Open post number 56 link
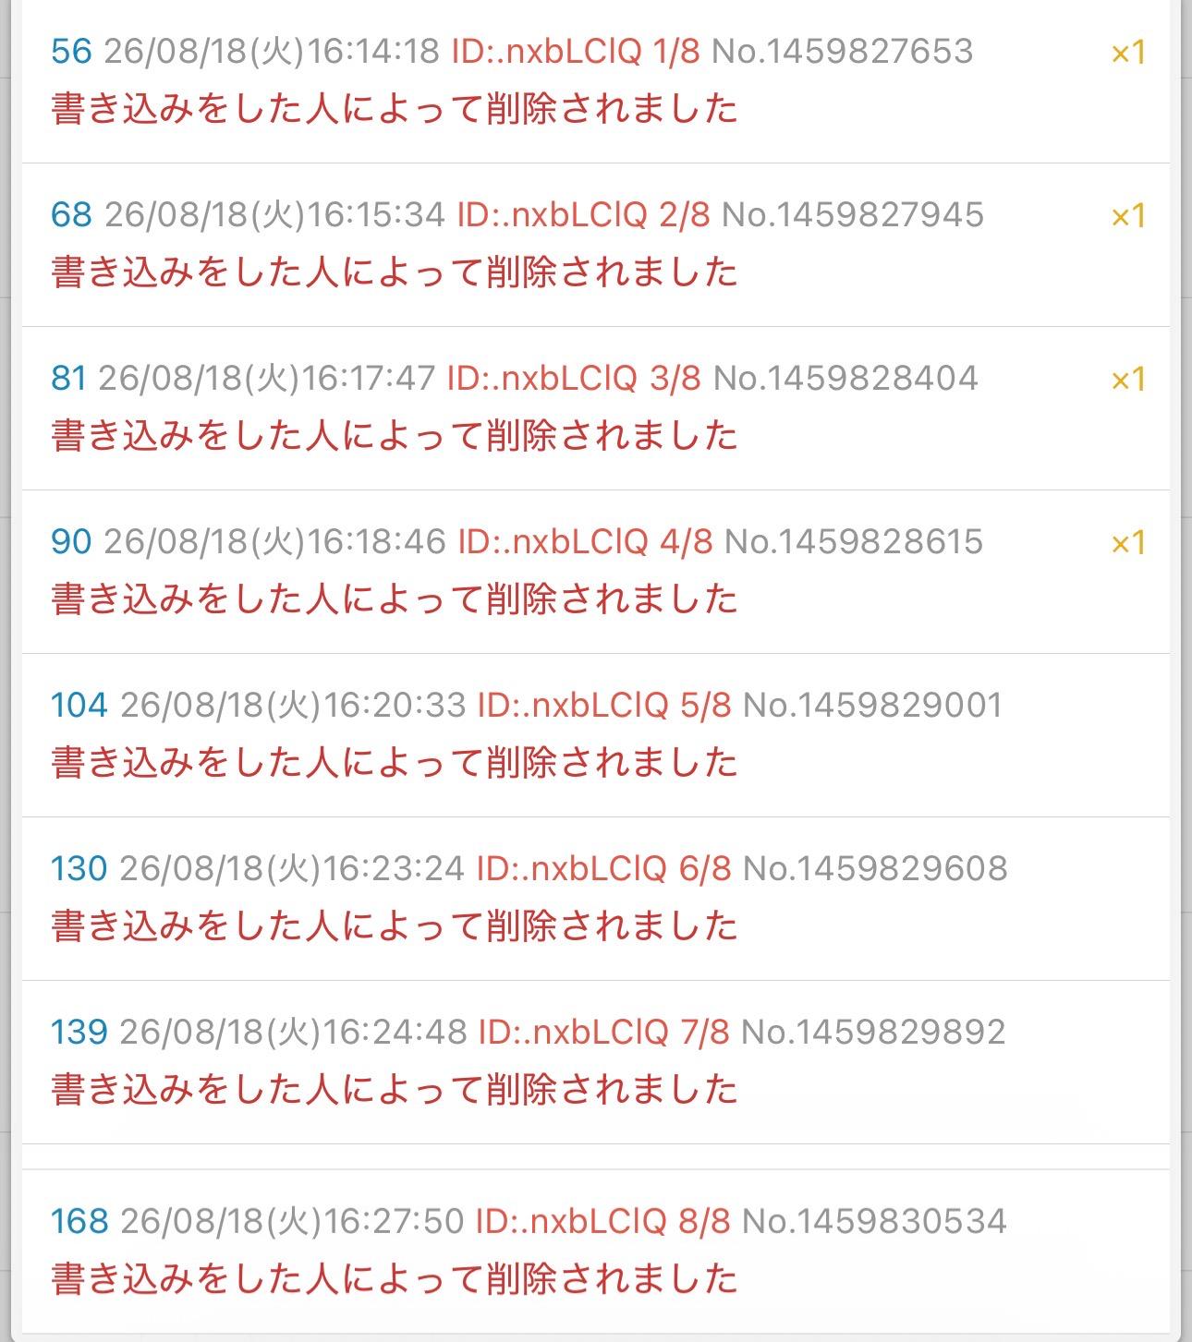This screenshot has height=1342, width=1192. pos(71,51)
